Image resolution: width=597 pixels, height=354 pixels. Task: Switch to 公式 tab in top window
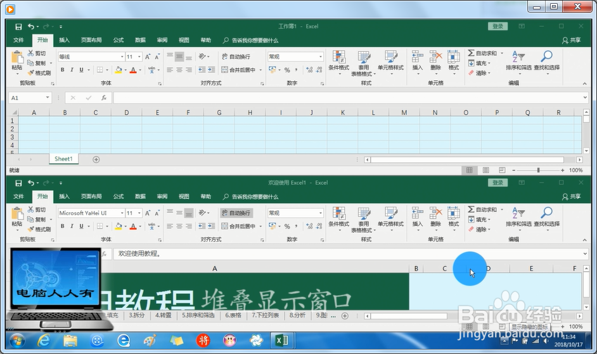pyautogui.click(x=119, y=40)
